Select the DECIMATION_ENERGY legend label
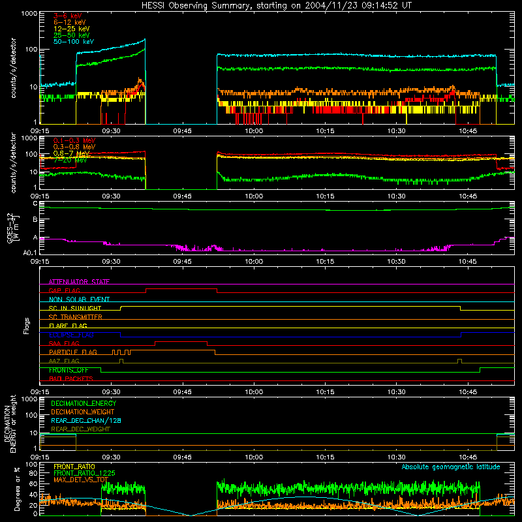The image size is (522, 522). [84, 403]
